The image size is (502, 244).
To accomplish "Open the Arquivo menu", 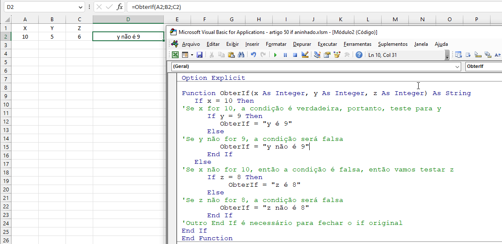I will coord(191,44).
